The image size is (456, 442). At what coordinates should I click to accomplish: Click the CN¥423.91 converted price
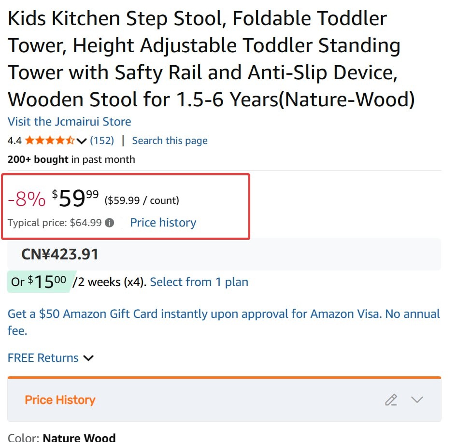pos(60,254)
